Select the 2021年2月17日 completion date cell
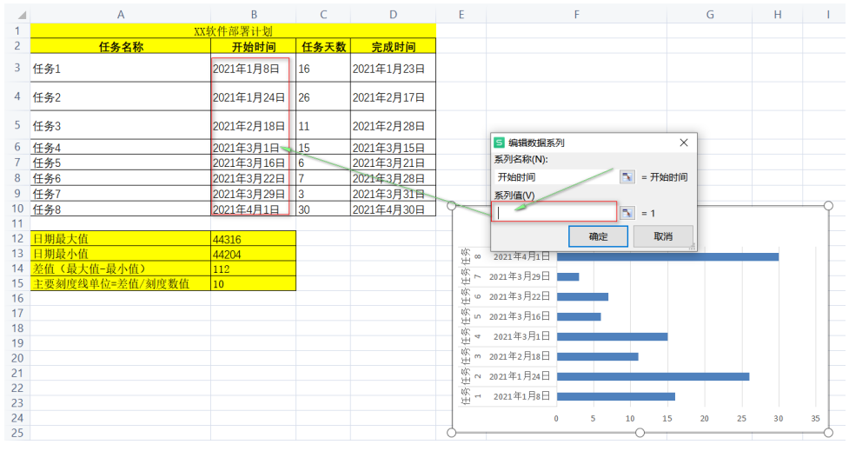This screenshot has width=849, height=451. (x=393, y=97)
